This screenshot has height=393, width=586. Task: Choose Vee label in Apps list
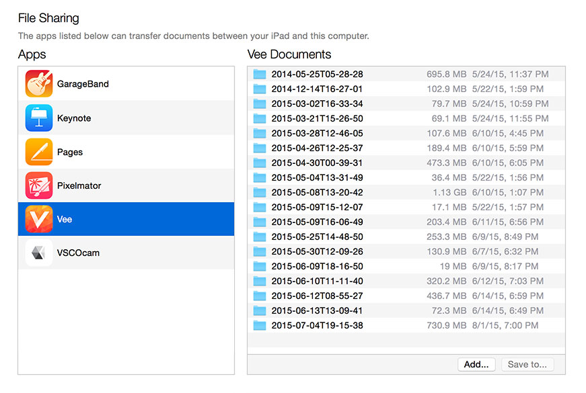tap(65, 219)
